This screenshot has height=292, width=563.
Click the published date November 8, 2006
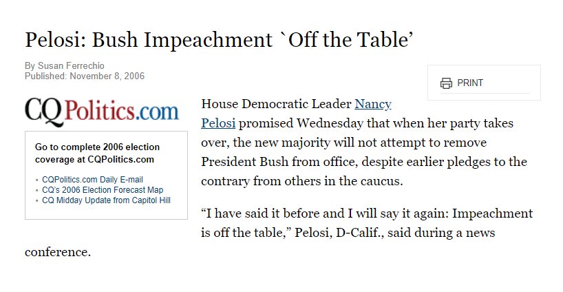tap(107, 76)
